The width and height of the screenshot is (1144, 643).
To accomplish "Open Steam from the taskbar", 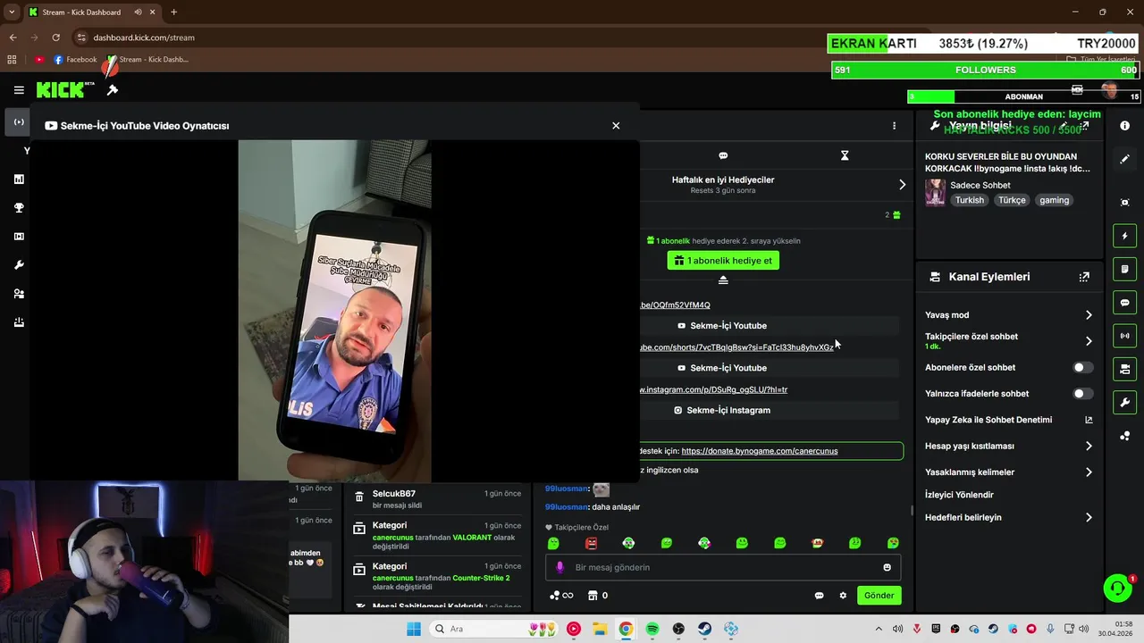I will pyautogui.click(x=704, y=629).
